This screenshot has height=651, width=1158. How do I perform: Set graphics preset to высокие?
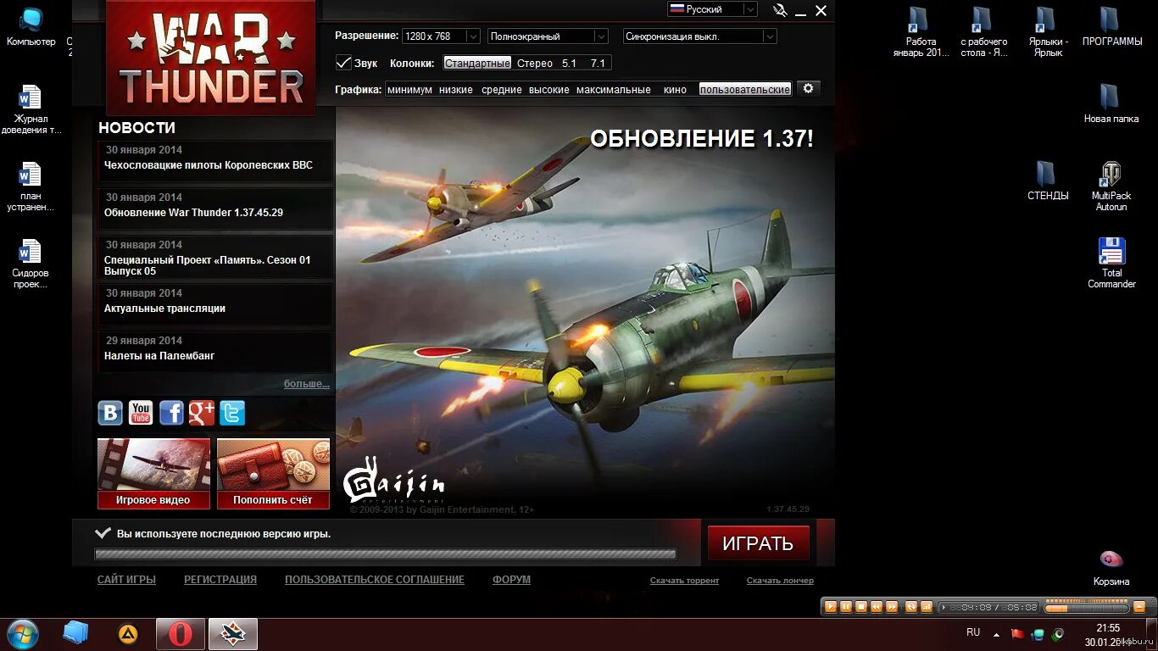[x=549, y=89]
